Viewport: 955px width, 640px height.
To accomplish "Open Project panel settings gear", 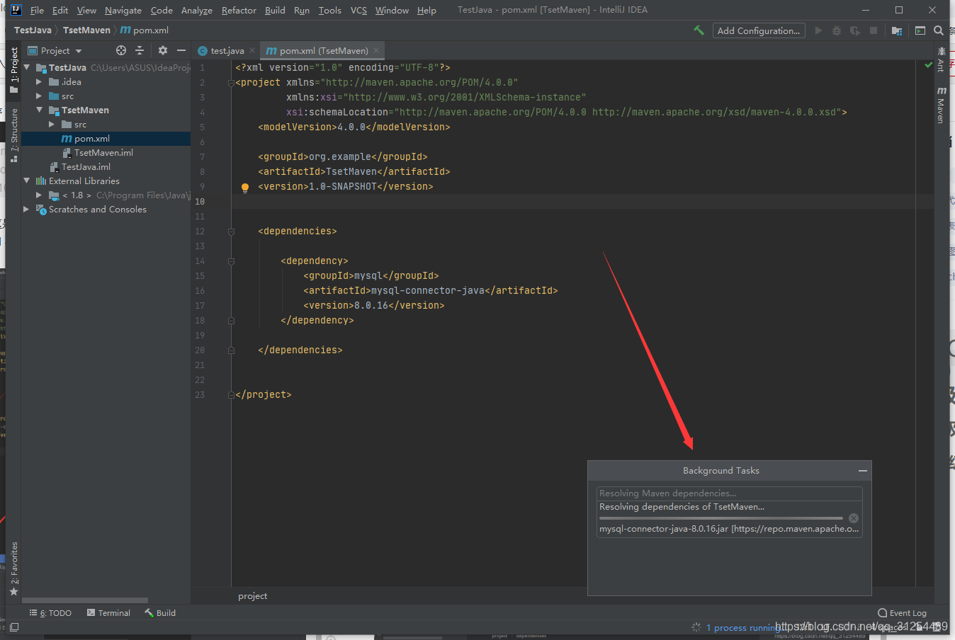I will coord(163,50).
